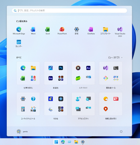The width and height of the screenshot is (140, 145).
Task: Open Photoshop in the 創造性 category
Action: pyautogui.click(x=61, y=68)
